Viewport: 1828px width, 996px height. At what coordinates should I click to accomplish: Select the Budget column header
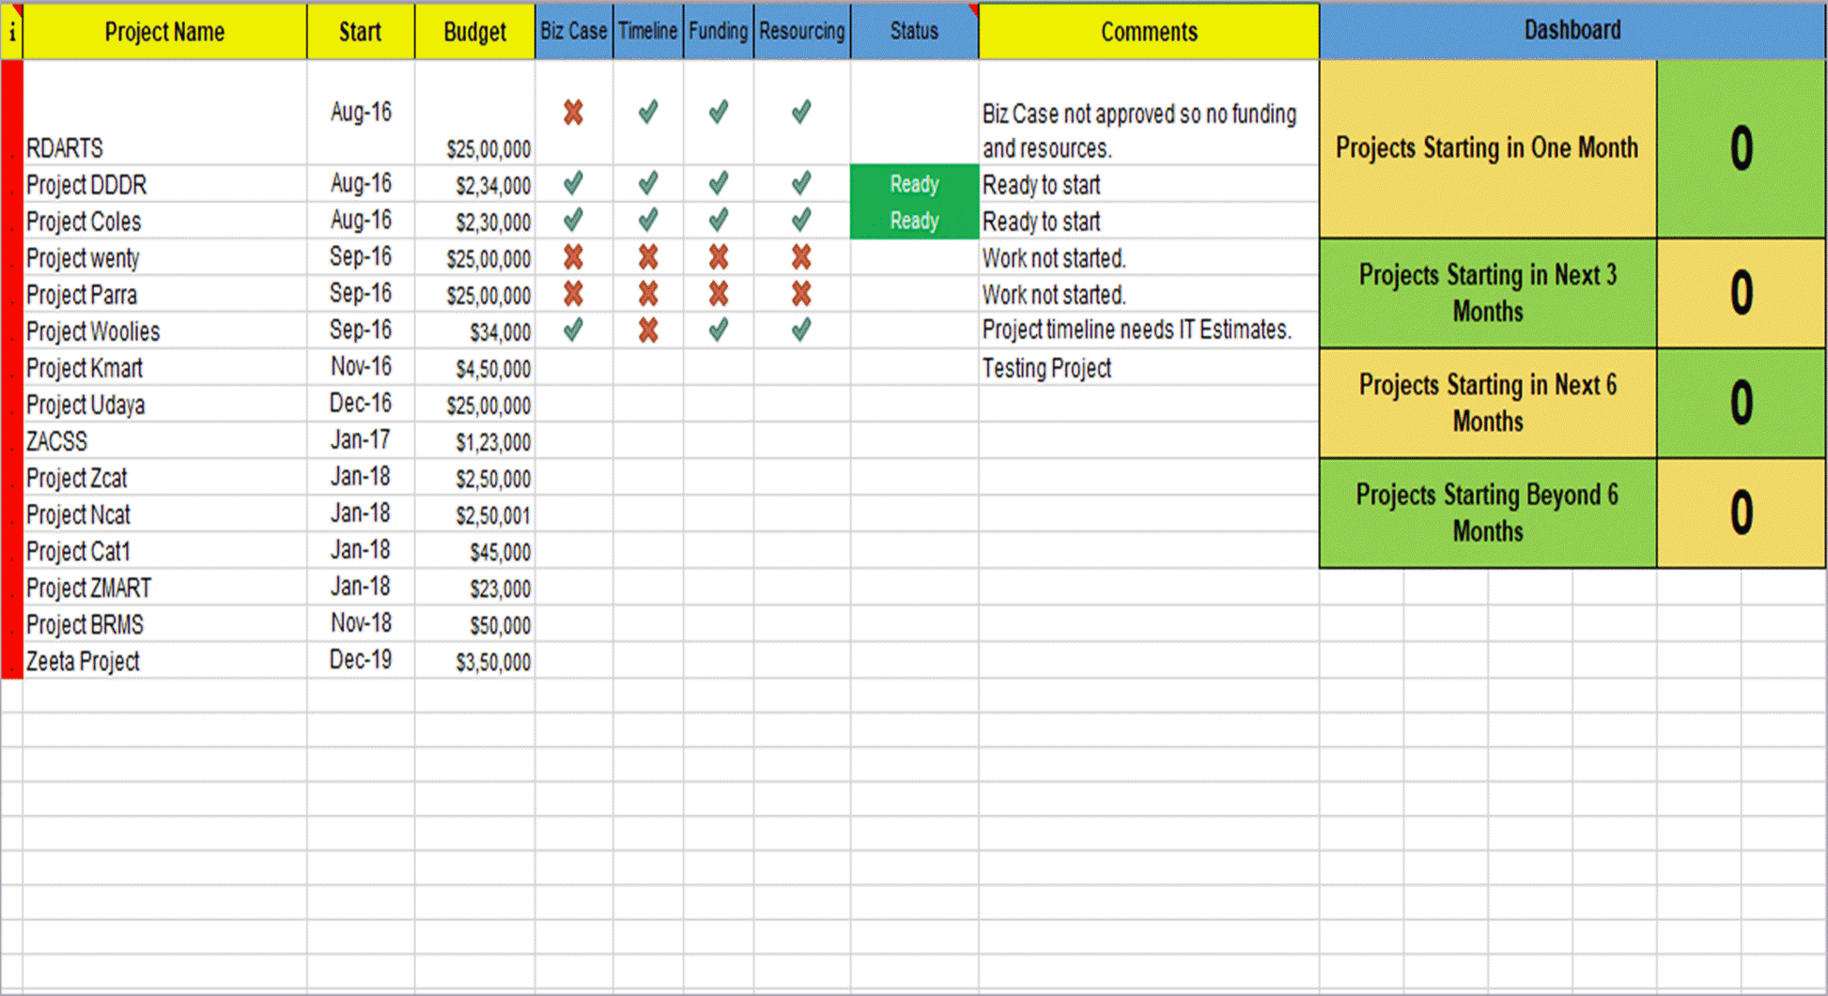(x=474, y=32)
